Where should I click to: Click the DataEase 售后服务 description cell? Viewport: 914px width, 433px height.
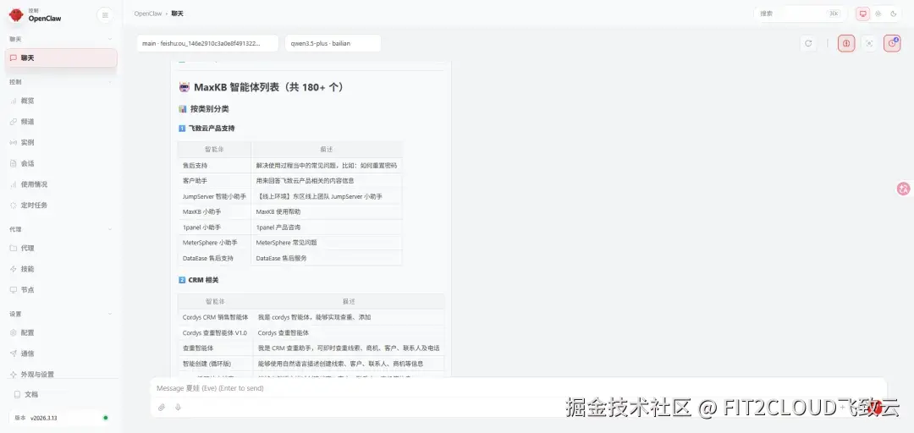[x=327, y=258]
